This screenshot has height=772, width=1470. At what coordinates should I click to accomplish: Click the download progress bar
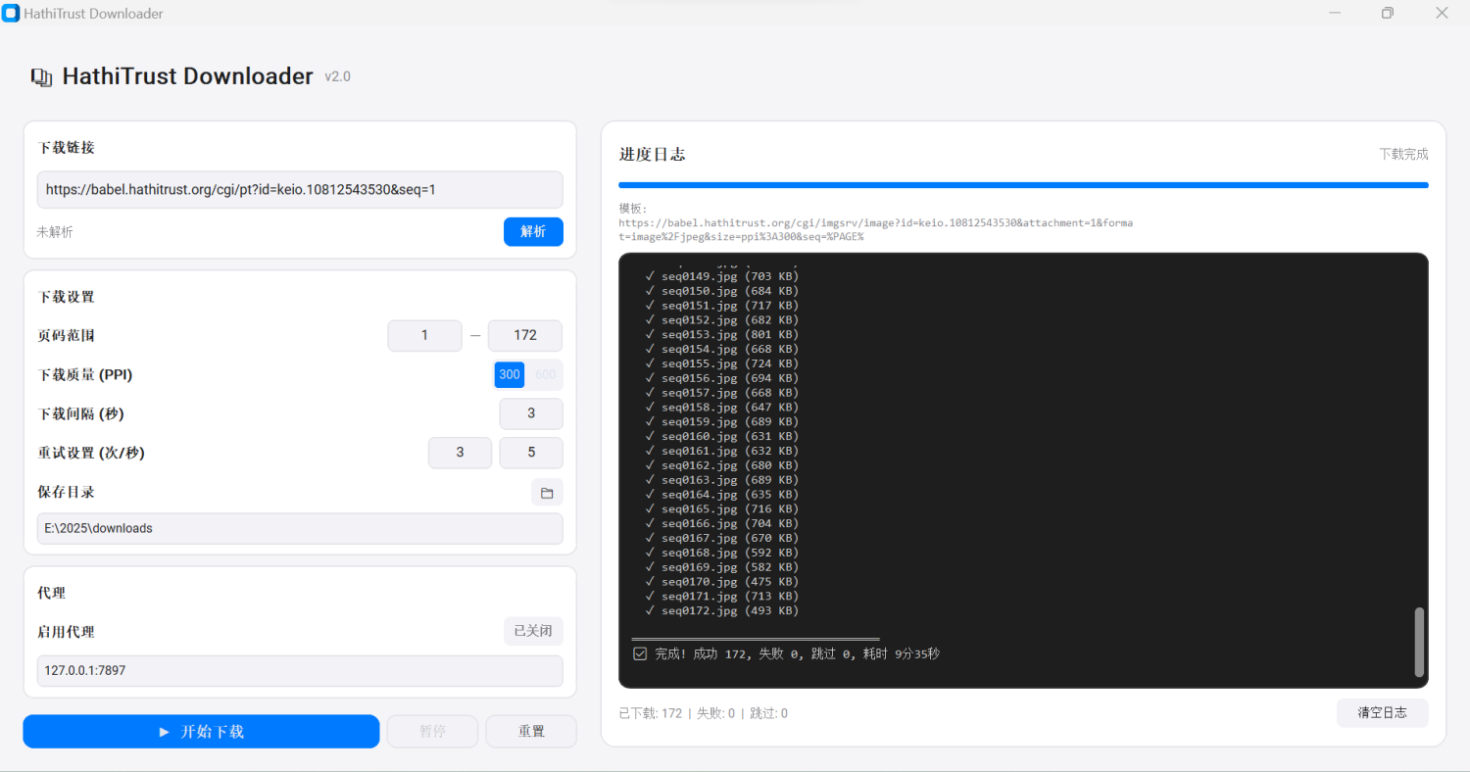pyautogui.click(x=1023, y=185)
